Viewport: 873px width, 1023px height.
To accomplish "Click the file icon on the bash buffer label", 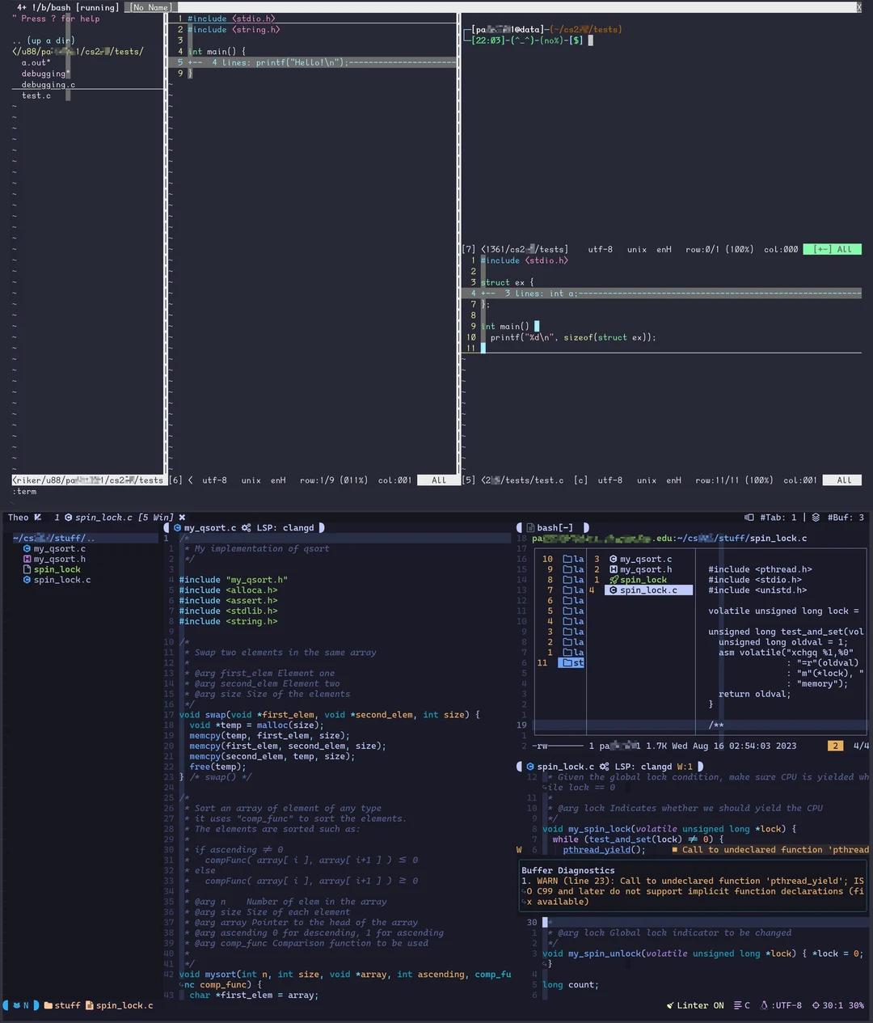I will tap(529, 527).
